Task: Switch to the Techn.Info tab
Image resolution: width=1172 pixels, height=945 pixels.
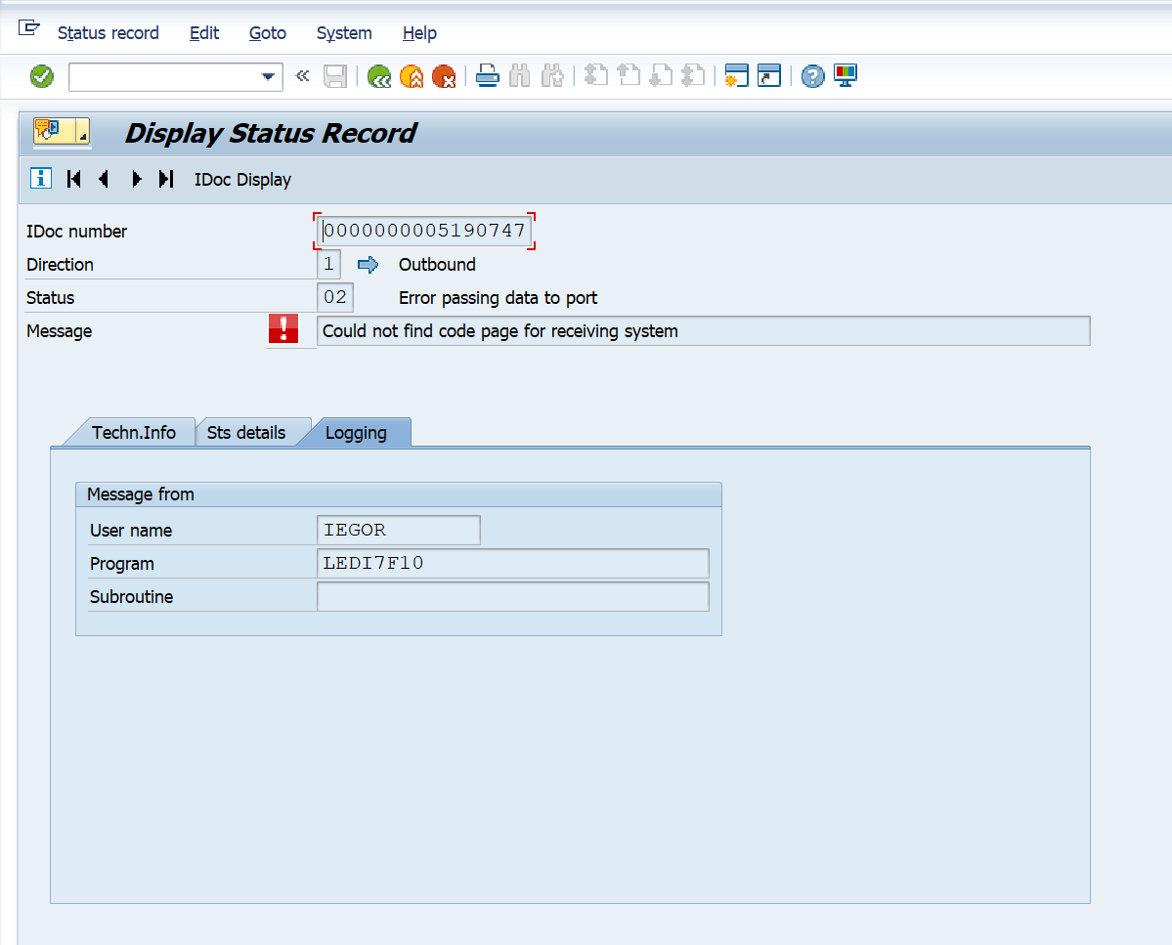Action: click(134, 432)
